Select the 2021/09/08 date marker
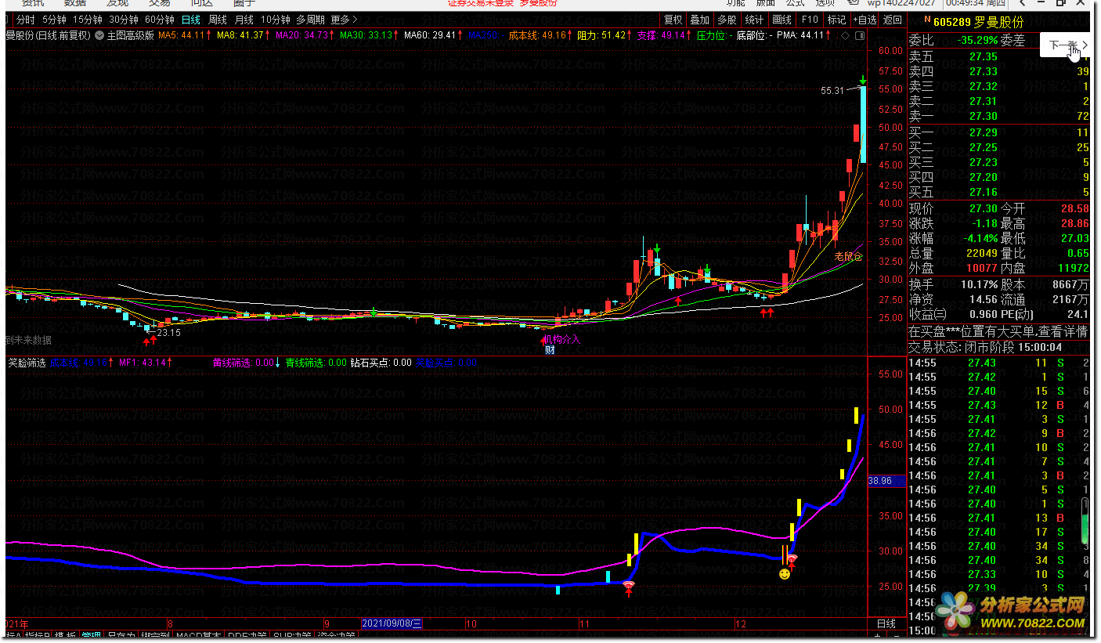The height and width of the screenshot is (643, 1101). coord(392,624)
